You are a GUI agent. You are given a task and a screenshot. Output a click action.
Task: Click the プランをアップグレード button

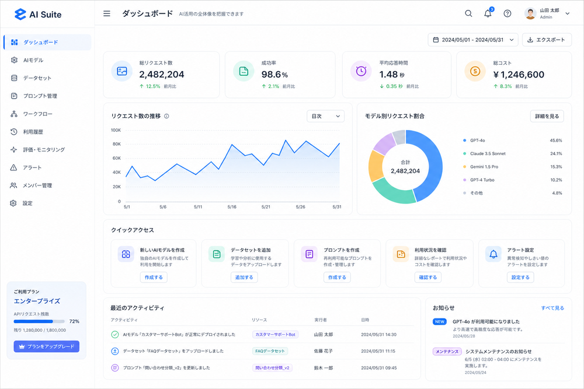pyautogui.click(x=47, y=346)
